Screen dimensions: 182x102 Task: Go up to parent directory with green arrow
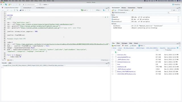click(116, 52)
